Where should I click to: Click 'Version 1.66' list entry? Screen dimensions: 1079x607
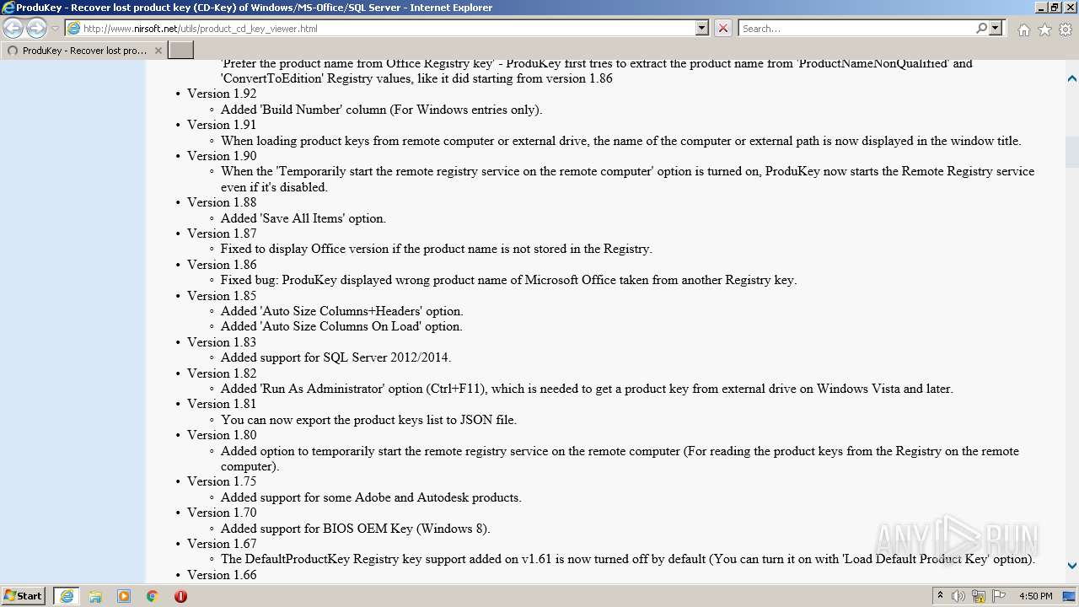pos(222,575)
